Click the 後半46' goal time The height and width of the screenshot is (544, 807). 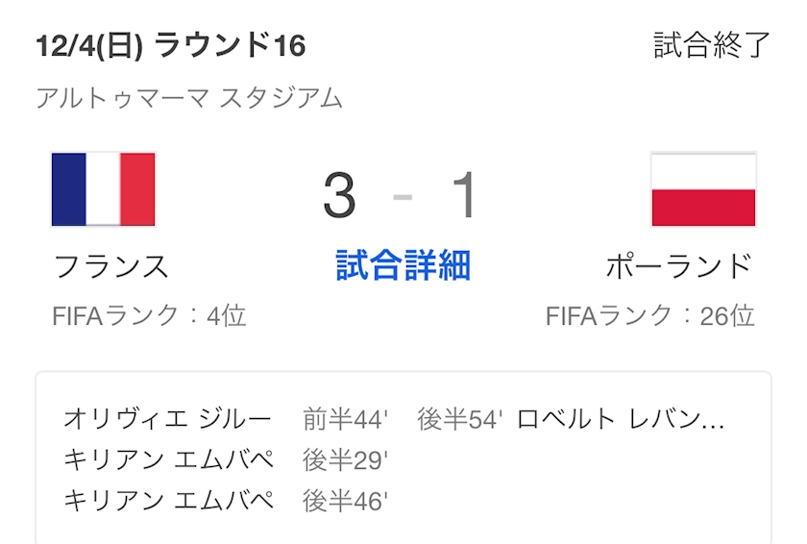[x=346, y=501]
